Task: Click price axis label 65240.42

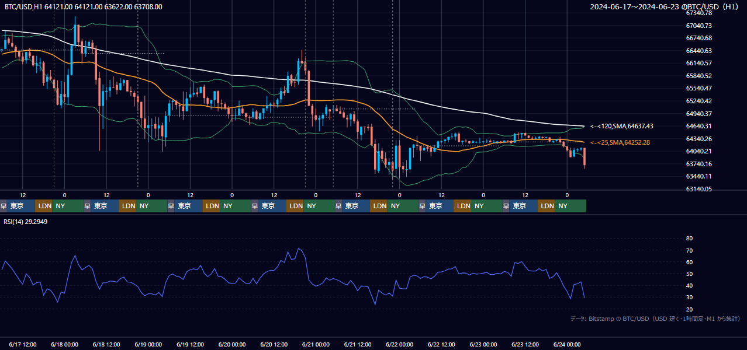Action: (698, 101)
